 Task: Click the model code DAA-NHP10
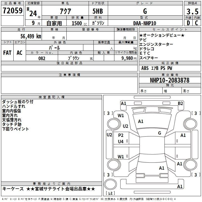(x=145, y=23)
